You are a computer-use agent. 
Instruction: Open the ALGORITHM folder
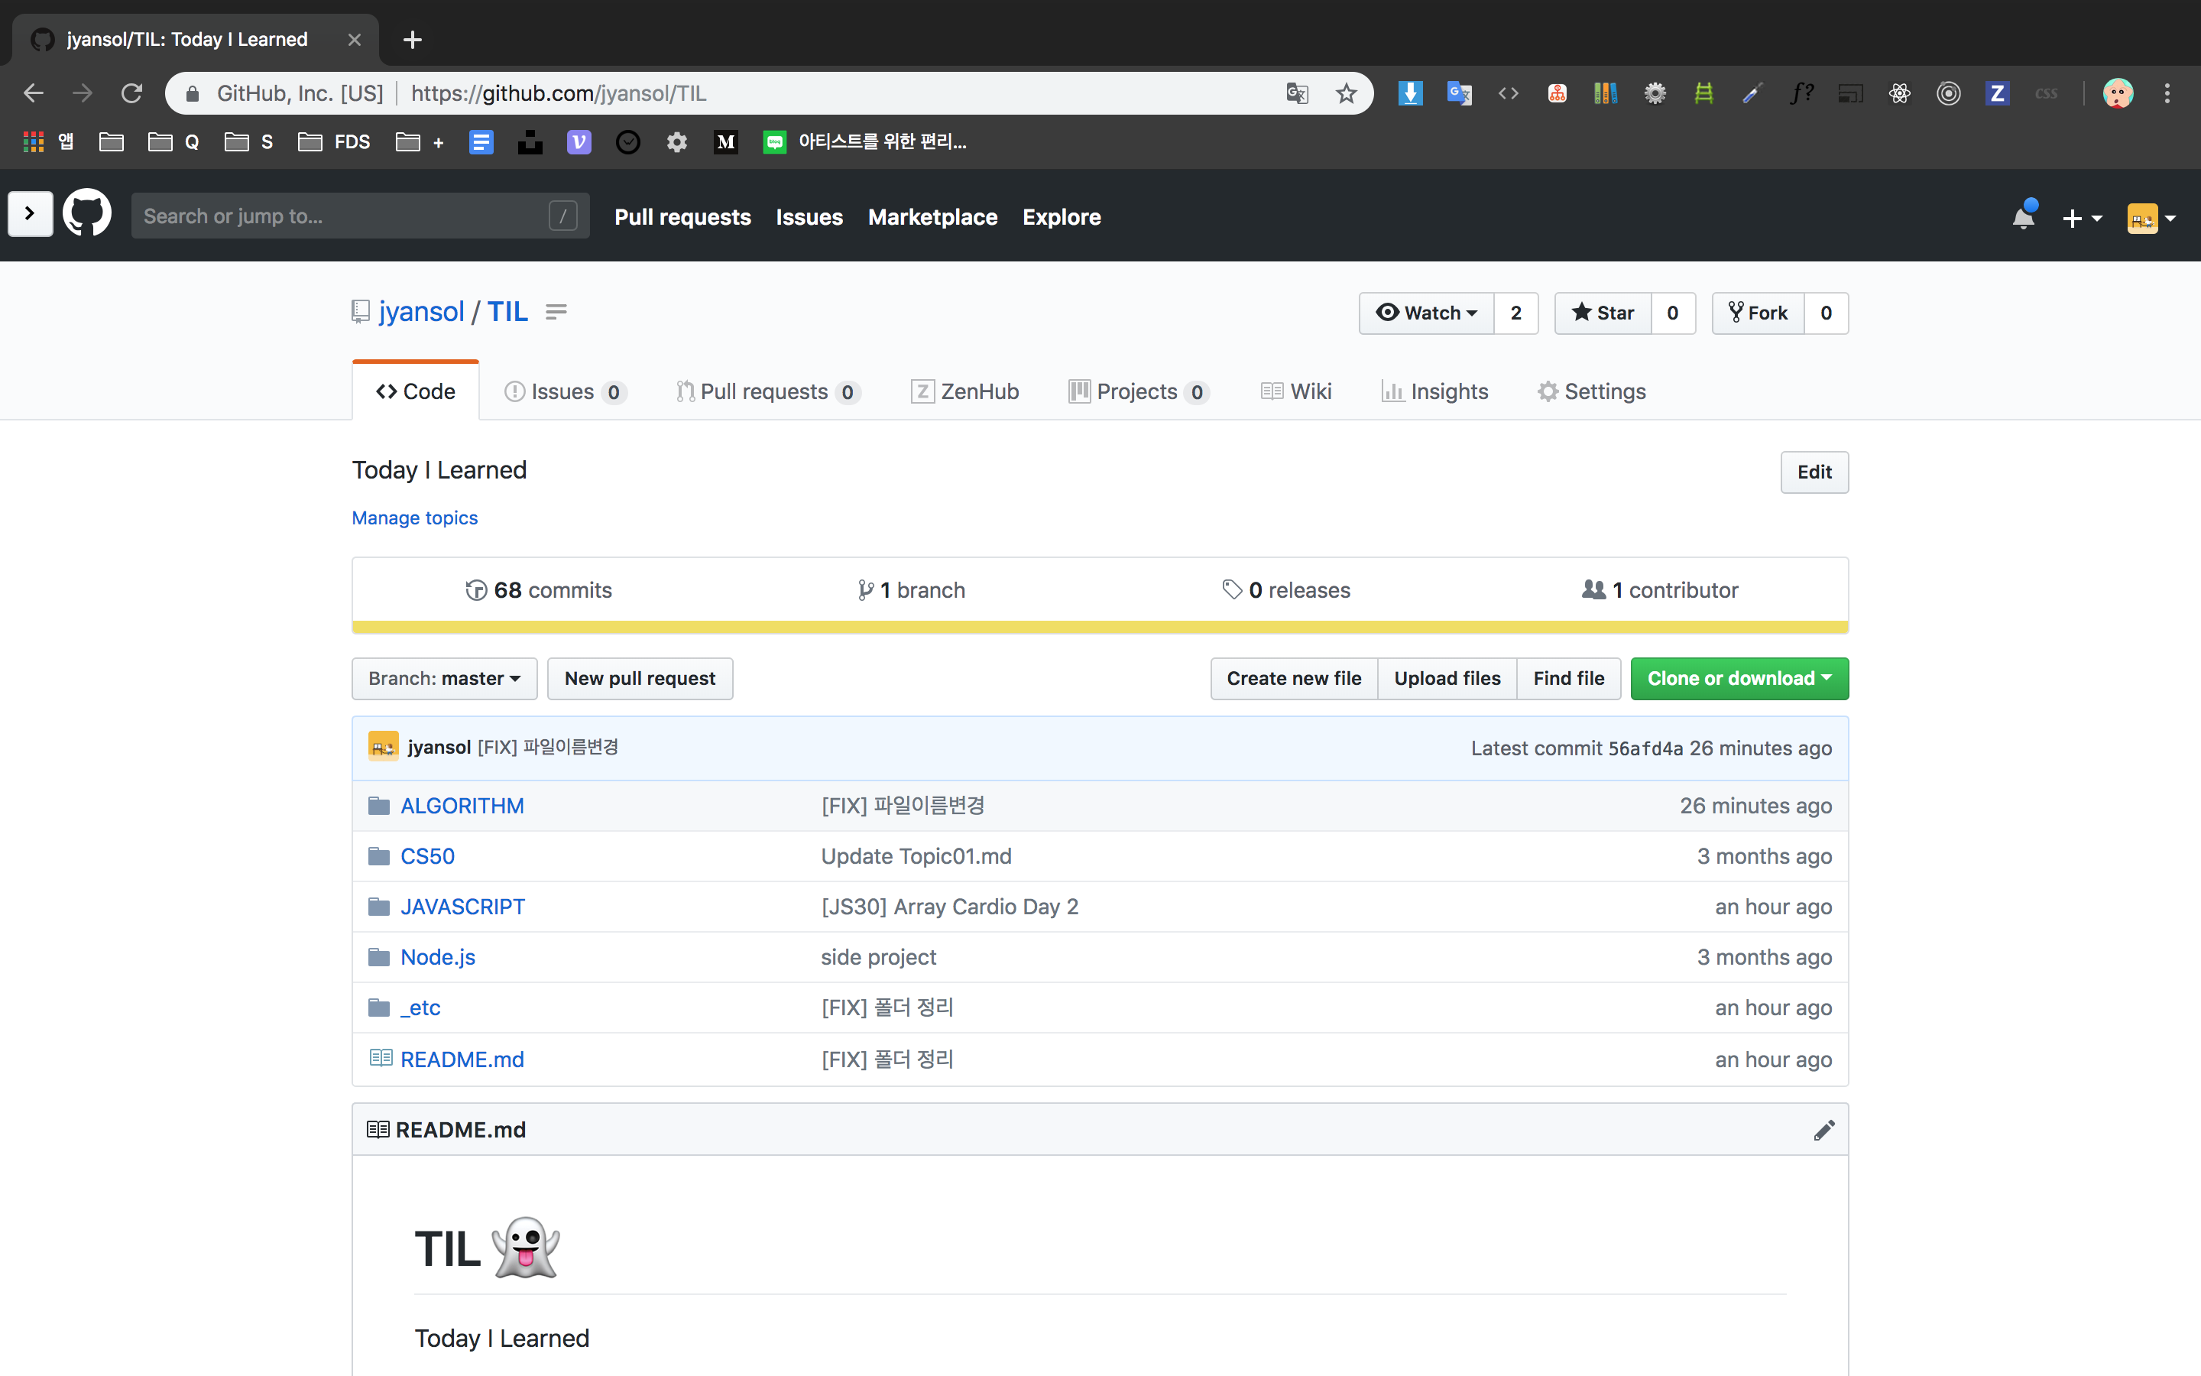[x=462, y=806]
